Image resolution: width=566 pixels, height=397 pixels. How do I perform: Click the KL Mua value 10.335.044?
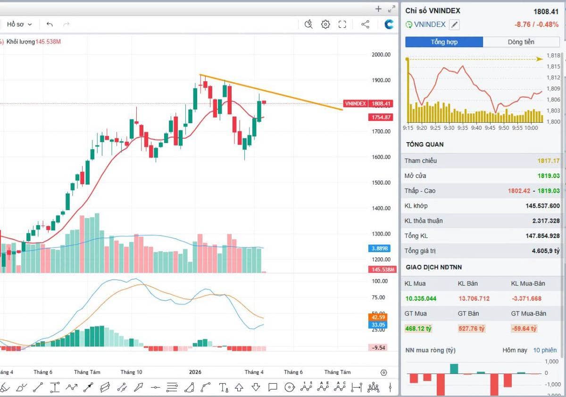pyautogui.click(x=421, y=298)
